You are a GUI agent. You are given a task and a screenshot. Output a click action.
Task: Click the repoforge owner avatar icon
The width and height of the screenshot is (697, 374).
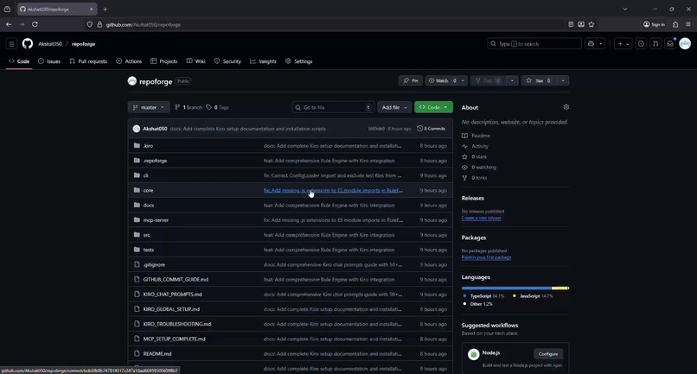point(132,81)
